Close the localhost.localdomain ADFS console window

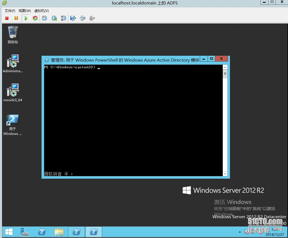click(282, 2)
